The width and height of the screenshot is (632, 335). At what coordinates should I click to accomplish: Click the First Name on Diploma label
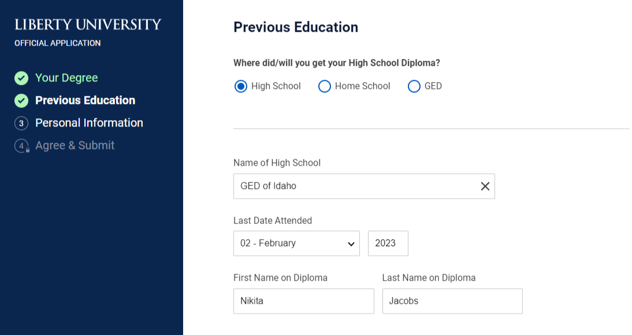[x=280, y=278]
